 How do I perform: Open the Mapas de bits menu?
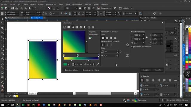click(x=51, y=4)
